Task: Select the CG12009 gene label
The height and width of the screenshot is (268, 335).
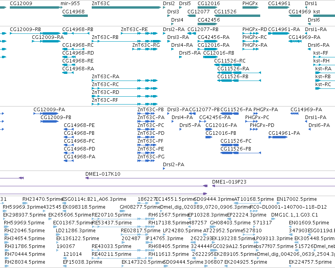Action: 21,4
